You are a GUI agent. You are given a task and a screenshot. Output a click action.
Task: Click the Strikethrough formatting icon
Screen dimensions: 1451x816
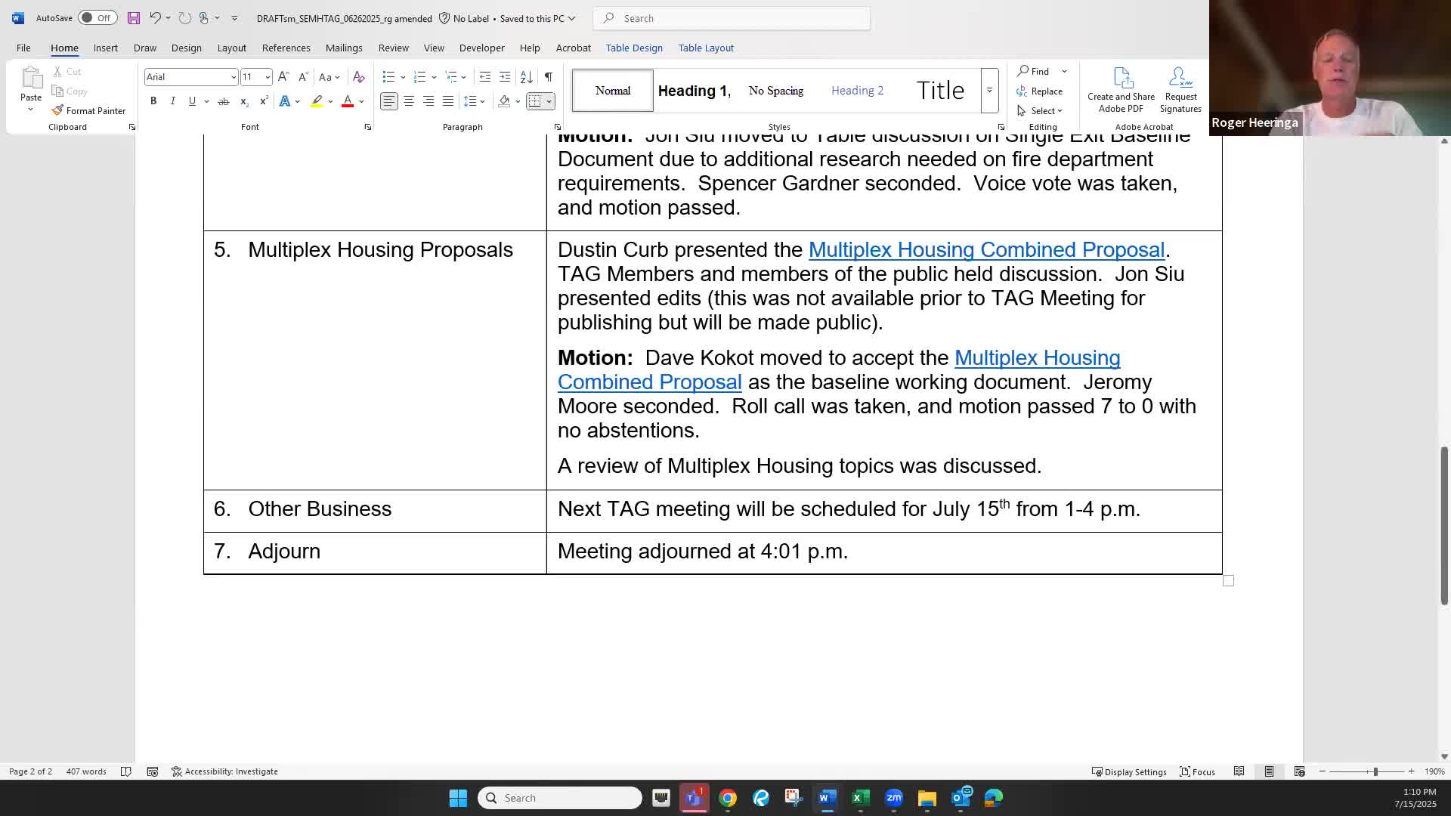point(224,101)
